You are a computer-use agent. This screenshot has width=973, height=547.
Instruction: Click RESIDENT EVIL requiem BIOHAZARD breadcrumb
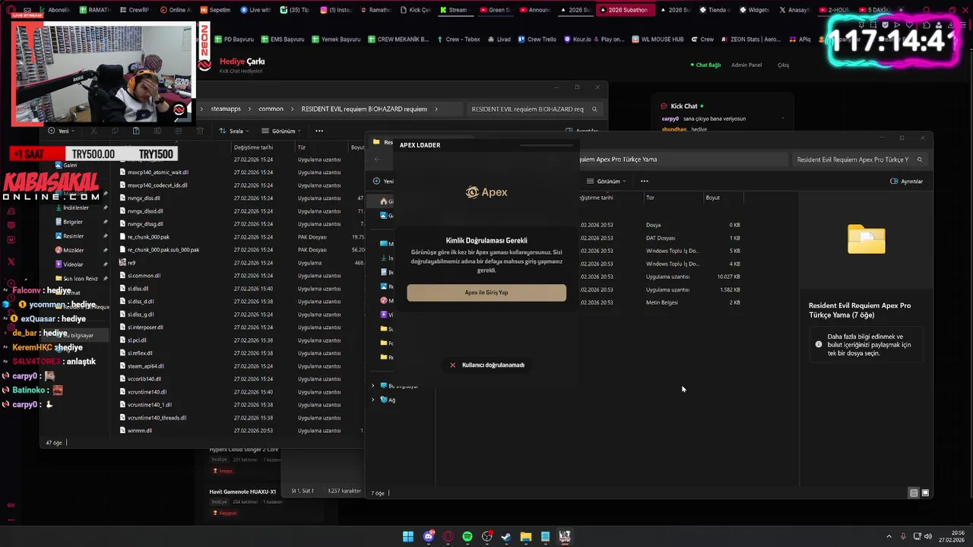pyautogui.click(x=364, y=109)
